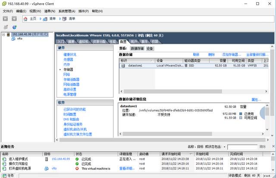Click the 添加存储器... link
The image size is (276, 178).
tap(232, 55)
